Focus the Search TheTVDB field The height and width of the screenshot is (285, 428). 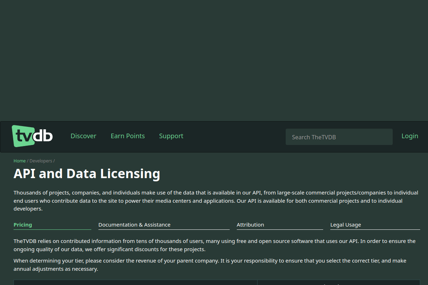(x=339, y=137)
